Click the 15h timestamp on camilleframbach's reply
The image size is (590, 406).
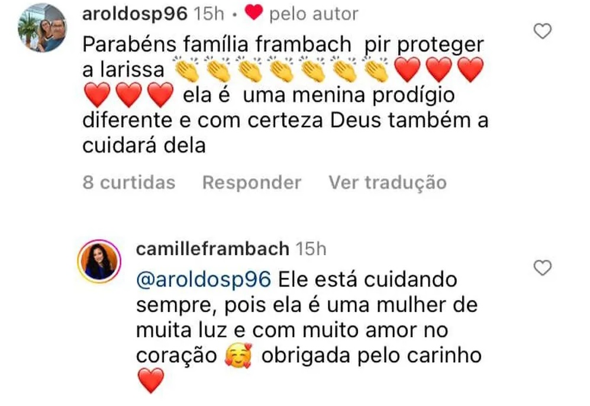311,249
